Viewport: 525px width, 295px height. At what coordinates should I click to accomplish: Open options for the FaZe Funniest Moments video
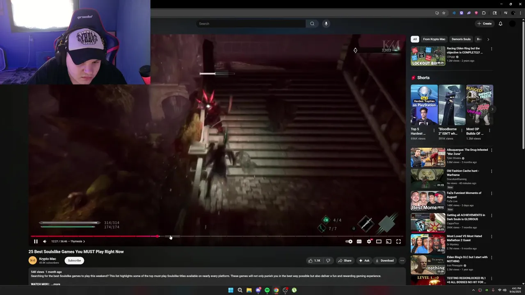click(x=491, y=193)
